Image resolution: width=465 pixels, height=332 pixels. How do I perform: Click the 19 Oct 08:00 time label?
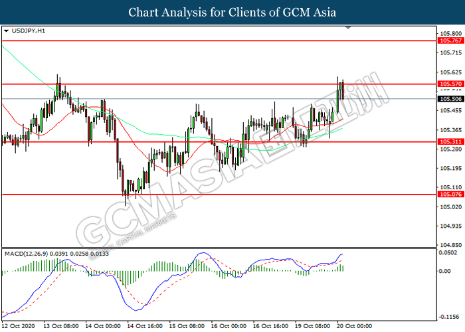(313, 326)
